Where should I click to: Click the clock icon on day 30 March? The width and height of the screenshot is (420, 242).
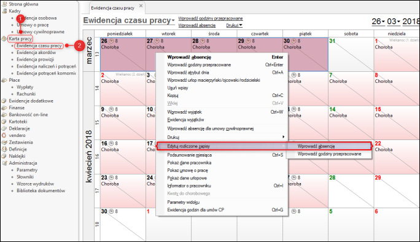(294, 41)
